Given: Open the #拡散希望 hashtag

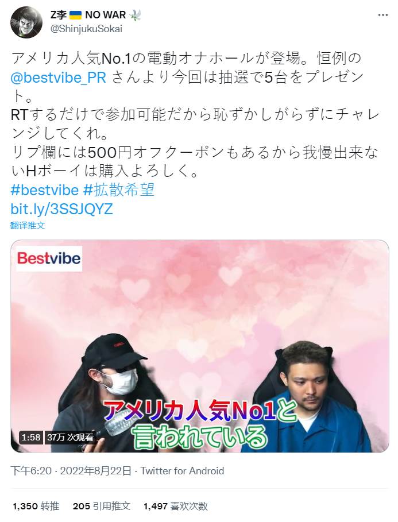Looking at the screenshot, I should pos(118,190).
